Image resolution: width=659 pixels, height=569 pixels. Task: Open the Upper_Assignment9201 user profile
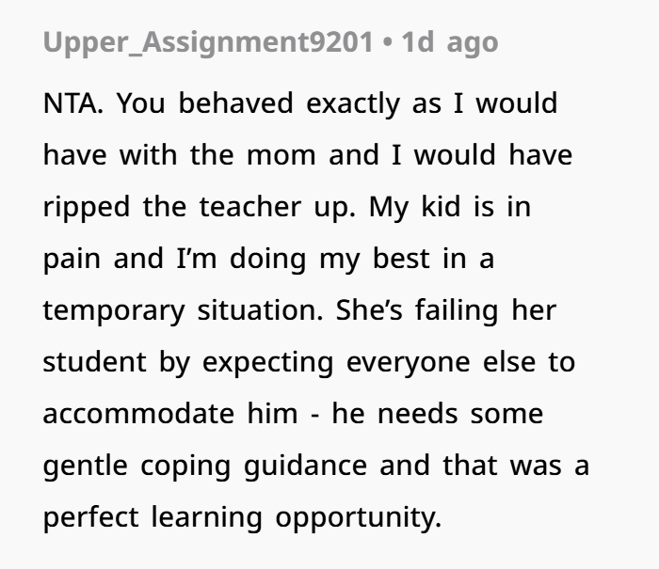point(207,43)
